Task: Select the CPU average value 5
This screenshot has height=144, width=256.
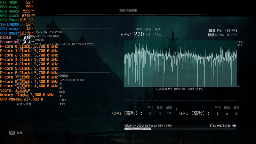Action: [x=150, y=114]
